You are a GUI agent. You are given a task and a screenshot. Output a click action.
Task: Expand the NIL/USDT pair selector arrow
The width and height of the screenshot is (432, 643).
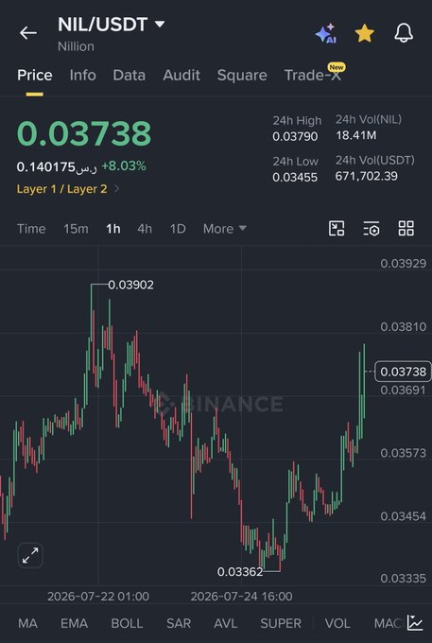coord(160,25)
